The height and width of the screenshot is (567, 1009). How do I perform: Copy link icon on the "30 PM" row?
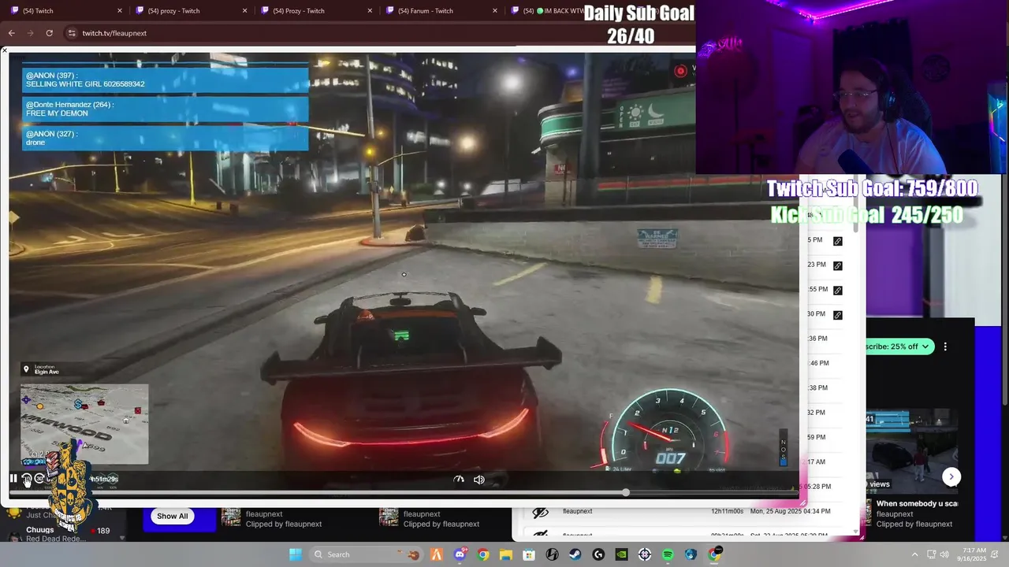click(x=837, y=314)
